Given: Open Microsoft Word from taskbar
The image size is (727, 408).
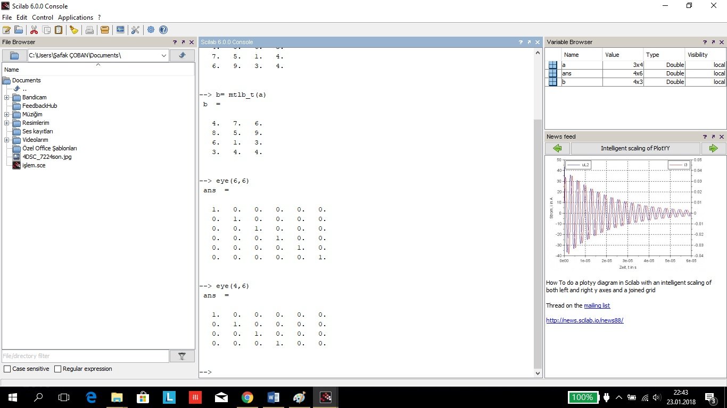Looking at the screenshot, I should click(273, 397).
